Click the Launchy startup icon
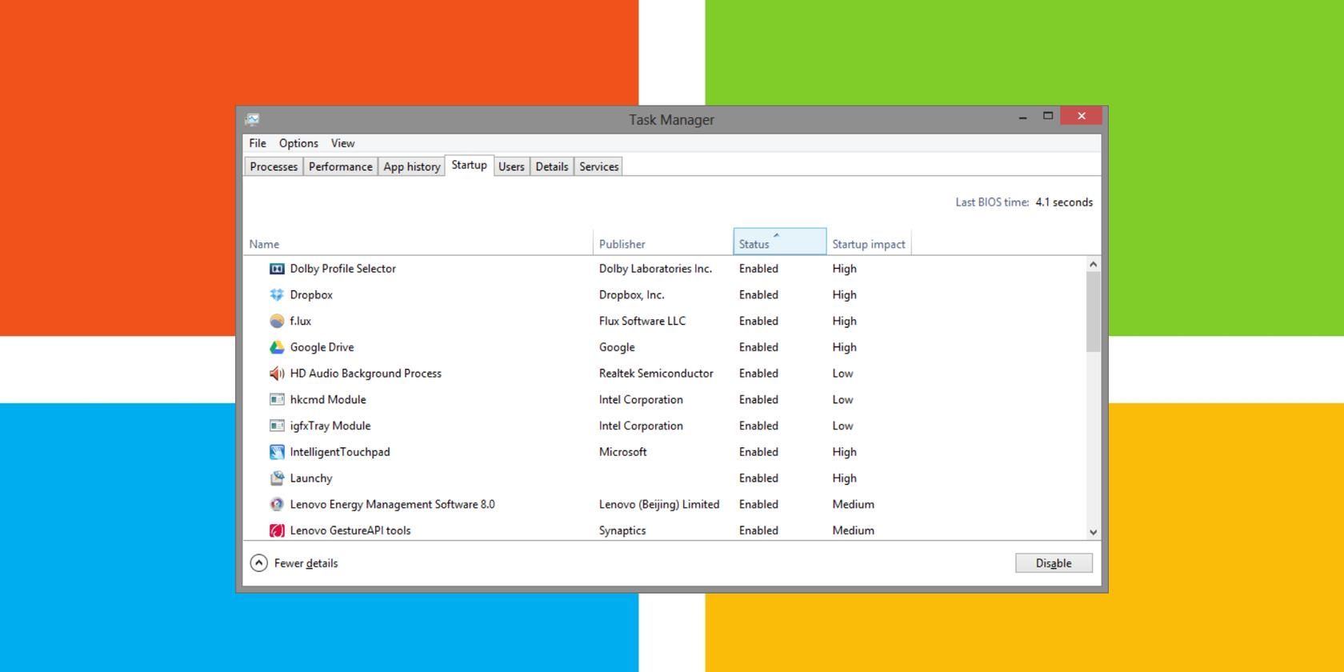The height and width of the screenshot is (672, 1344). tap(277, 478)
